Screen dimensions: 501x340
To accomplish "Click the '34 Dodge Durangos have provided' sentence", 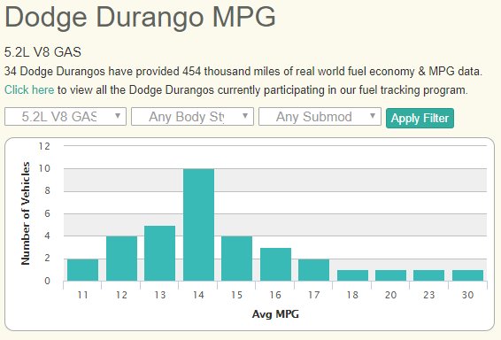I will [x=243, y=71].
